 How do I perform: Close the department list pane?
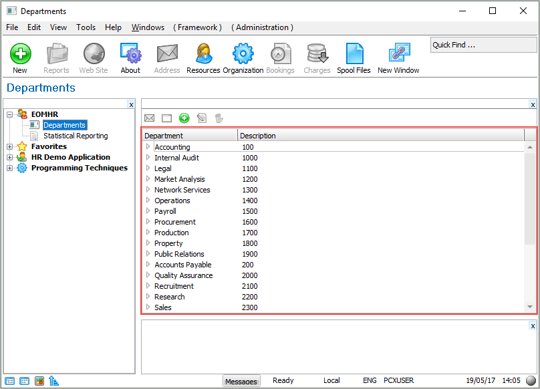pyautogui.click(x=533, y=105)
